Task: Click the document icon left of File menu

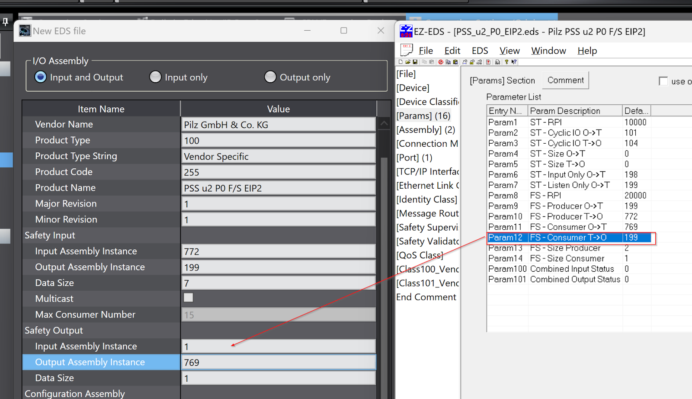Action: (x=407, y=50)
